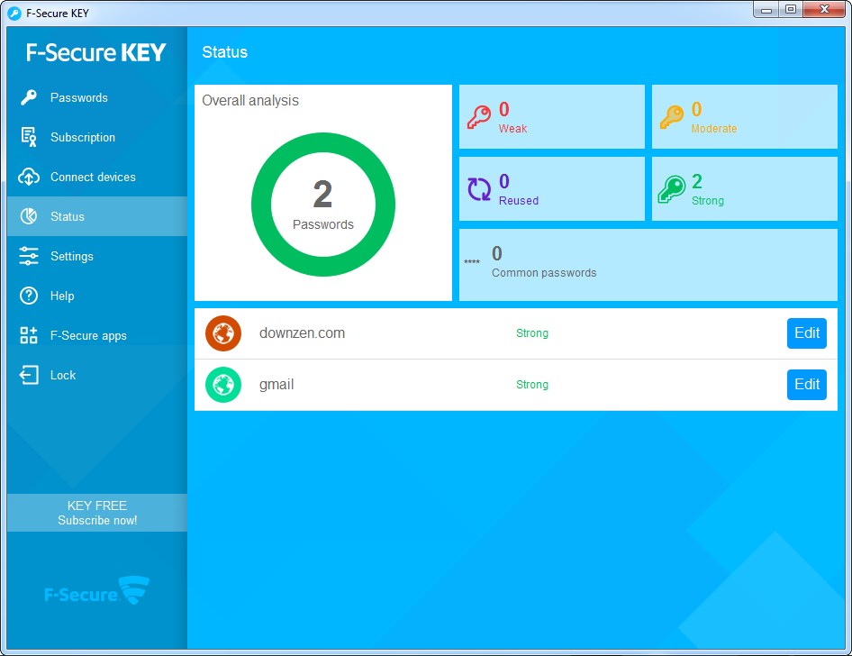This screenshot has height=656, width=852.
Task: Click the Help question mark icon
Action: click(29, 296)
